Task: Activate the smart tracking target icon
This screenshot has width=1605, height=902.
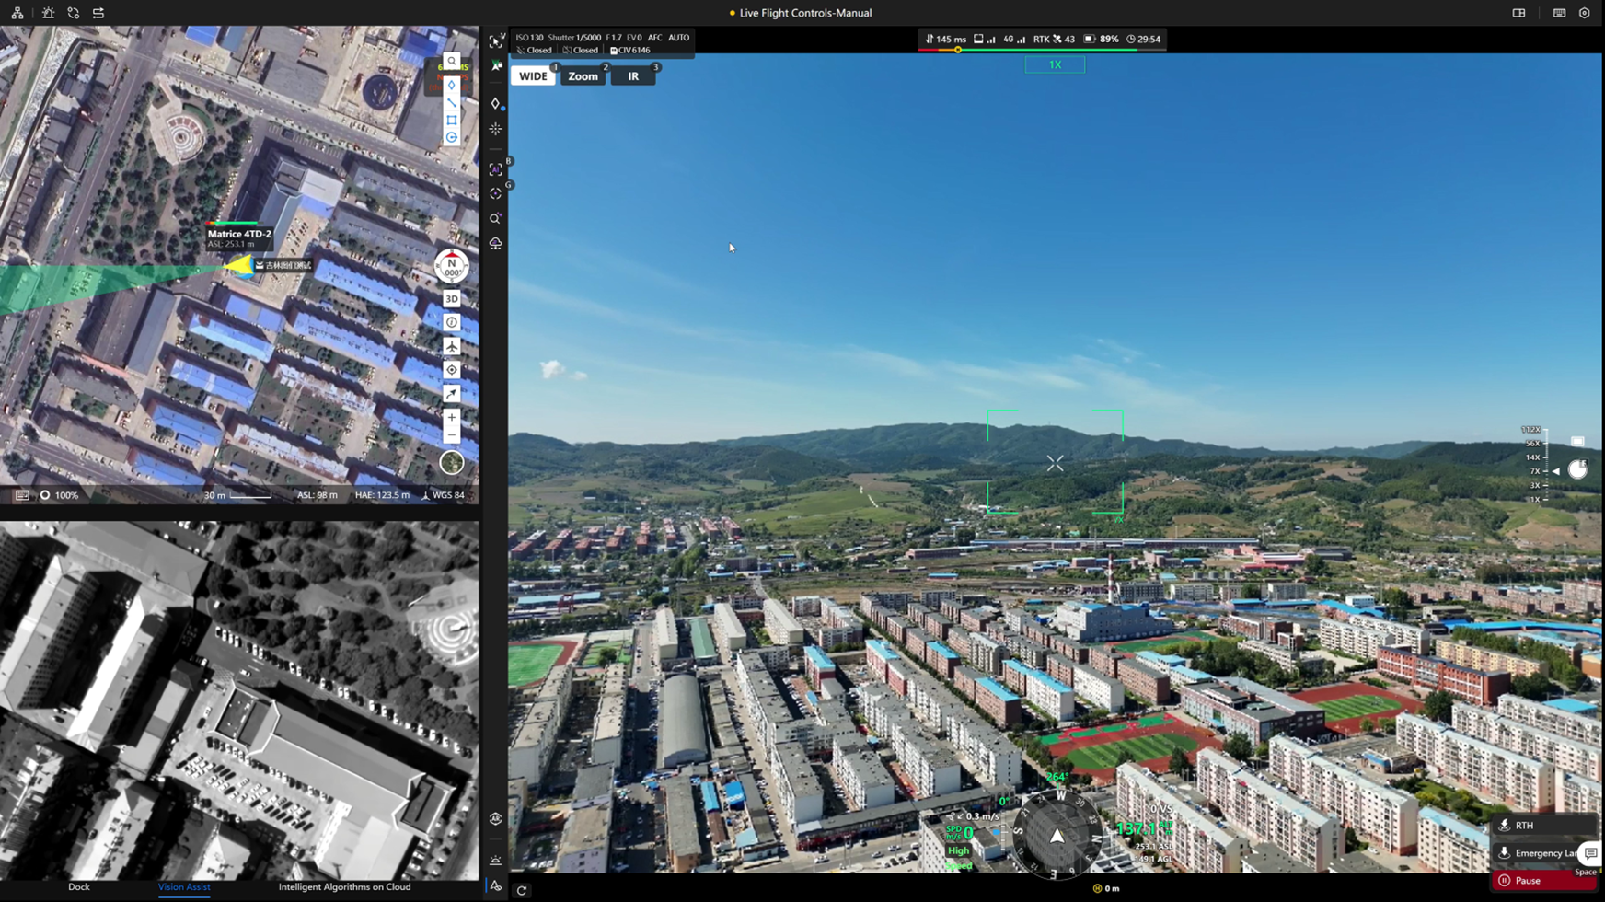Action: pos(495,194)
